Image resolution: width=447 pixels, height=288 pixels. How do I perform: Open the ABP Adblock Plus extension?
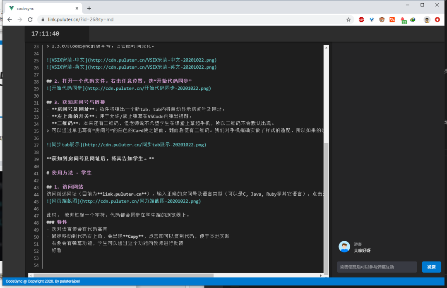click(x=361, y=20)
